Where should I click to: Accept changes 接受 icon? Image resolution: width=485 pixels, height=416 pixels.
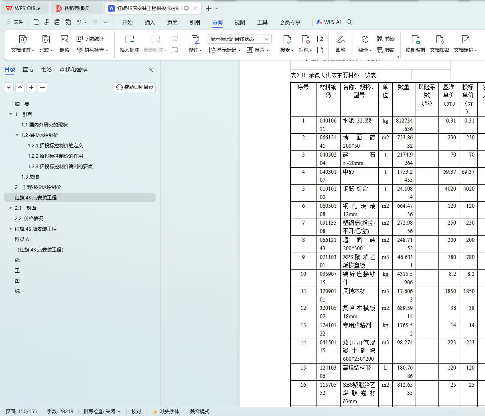[287, 44]
